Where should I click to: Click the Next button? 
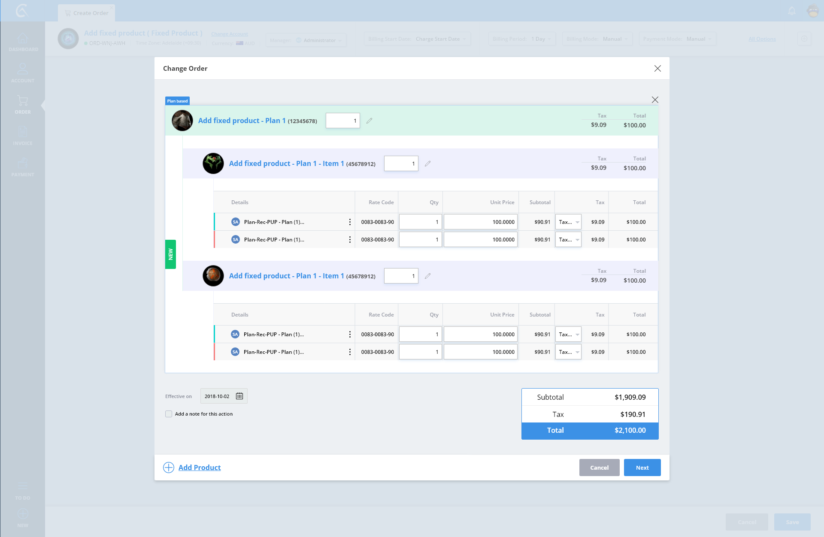coord(642,468)
